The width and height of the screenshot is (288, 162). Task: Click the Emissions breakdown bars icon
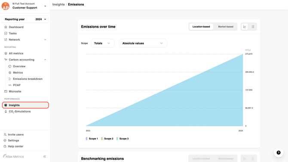pyautogui.click(x=10, y=79)
